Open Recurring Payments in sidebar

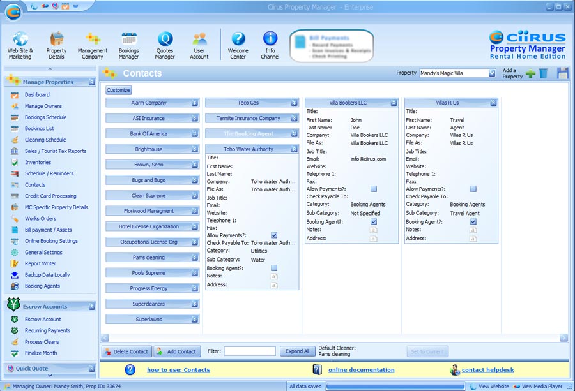click(48, 330)
